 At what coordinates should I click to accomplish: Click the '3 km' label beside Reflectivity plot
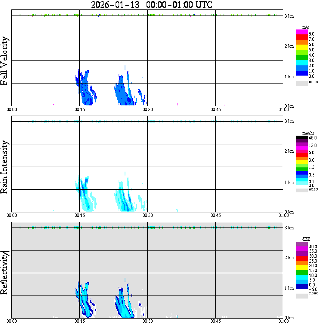[289, 228]
